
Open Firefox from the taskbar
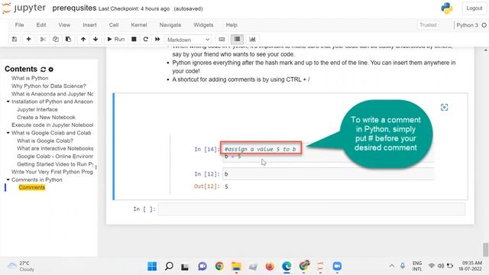click(x=270, y=267)
